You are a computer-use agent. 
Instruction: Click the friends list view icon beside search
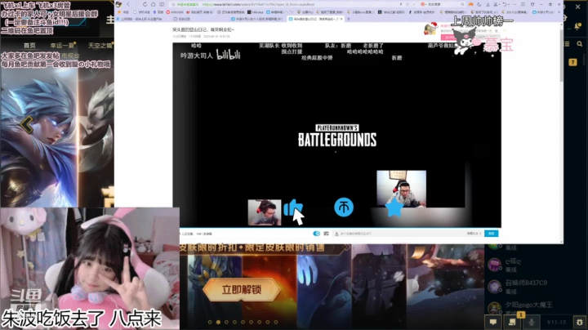point(567,44)
